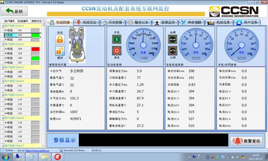The image size is (268, 161).
Task: Open the Windows Start menu
Action: pos(6,157)
